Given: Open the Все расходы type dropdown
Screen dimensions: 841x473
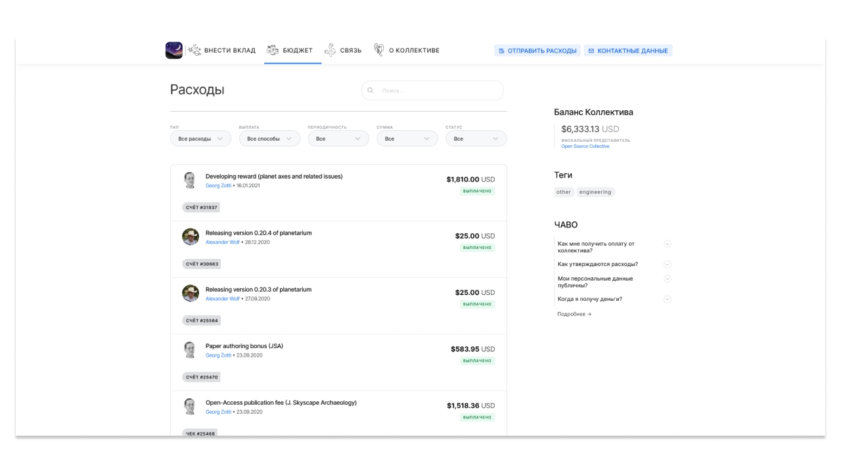Looking at the screenshot, I should [x=200, y=139].
